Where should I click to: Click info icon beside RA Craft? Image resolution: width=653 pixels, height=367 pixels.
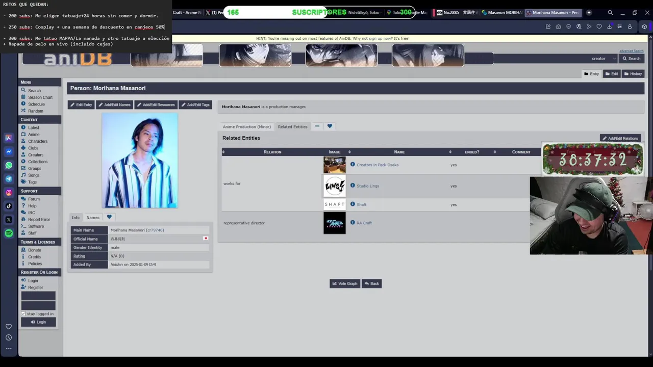click(x=353, y=222)
